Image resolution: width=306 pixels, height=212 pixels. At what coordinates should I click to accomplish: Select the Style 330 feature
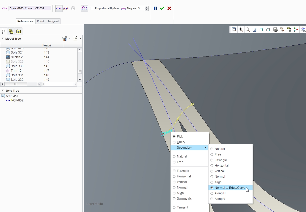[x=17, y=66]
